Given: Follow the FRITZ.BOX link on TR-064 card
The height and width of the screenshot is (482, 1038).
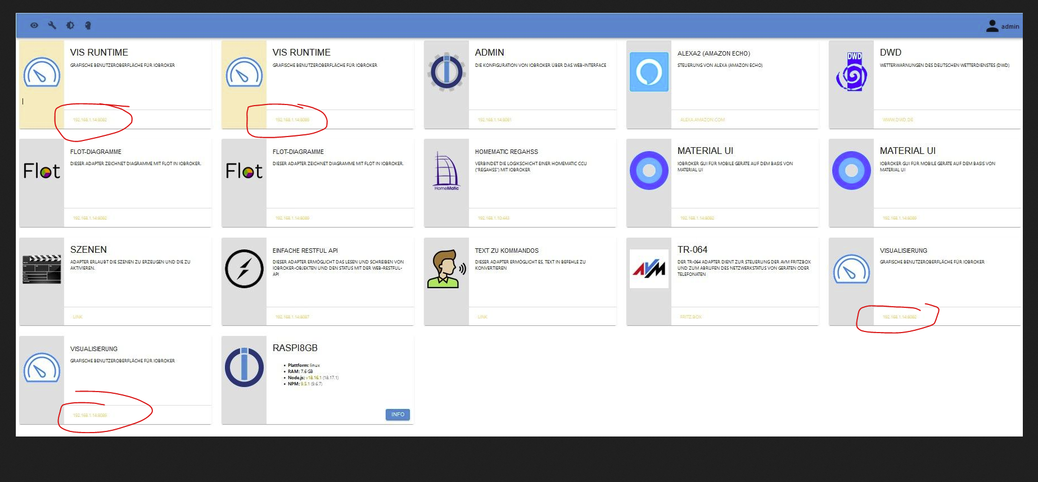Looking at the screenshot, I should tap(691, 317).
